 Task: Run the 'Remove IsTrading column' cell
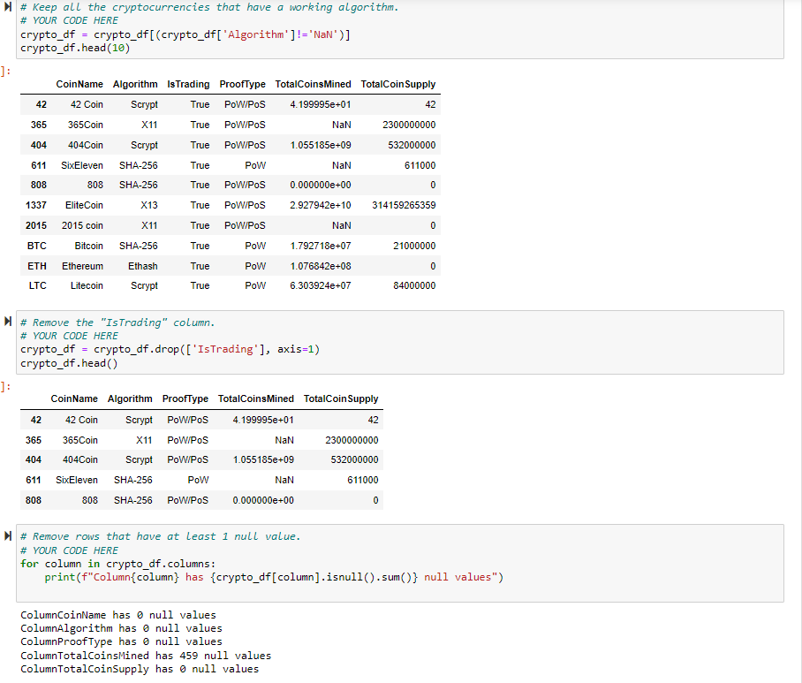tap(8, 322)
